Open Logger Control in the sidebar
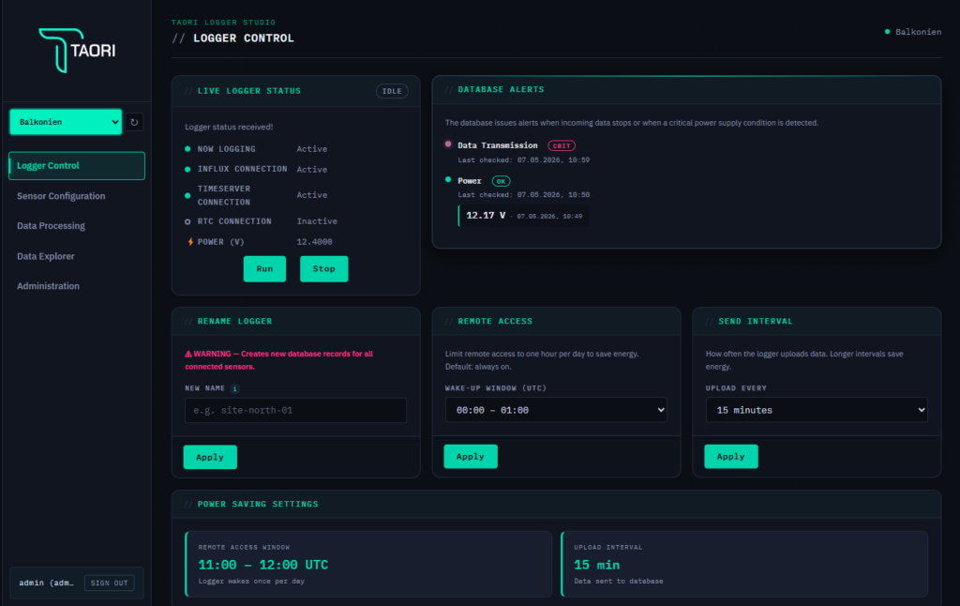This screenshot has height=606, width=960. 77,165
